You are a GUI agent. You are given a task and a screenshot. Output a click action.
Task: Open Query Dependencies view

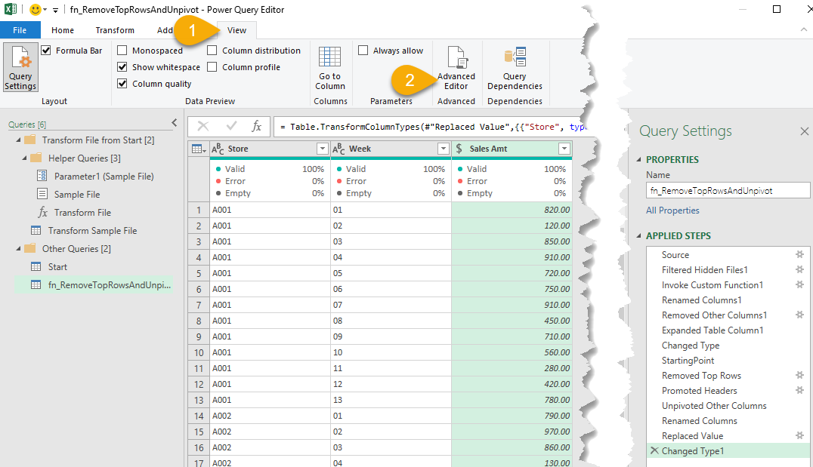coord(515,69)
